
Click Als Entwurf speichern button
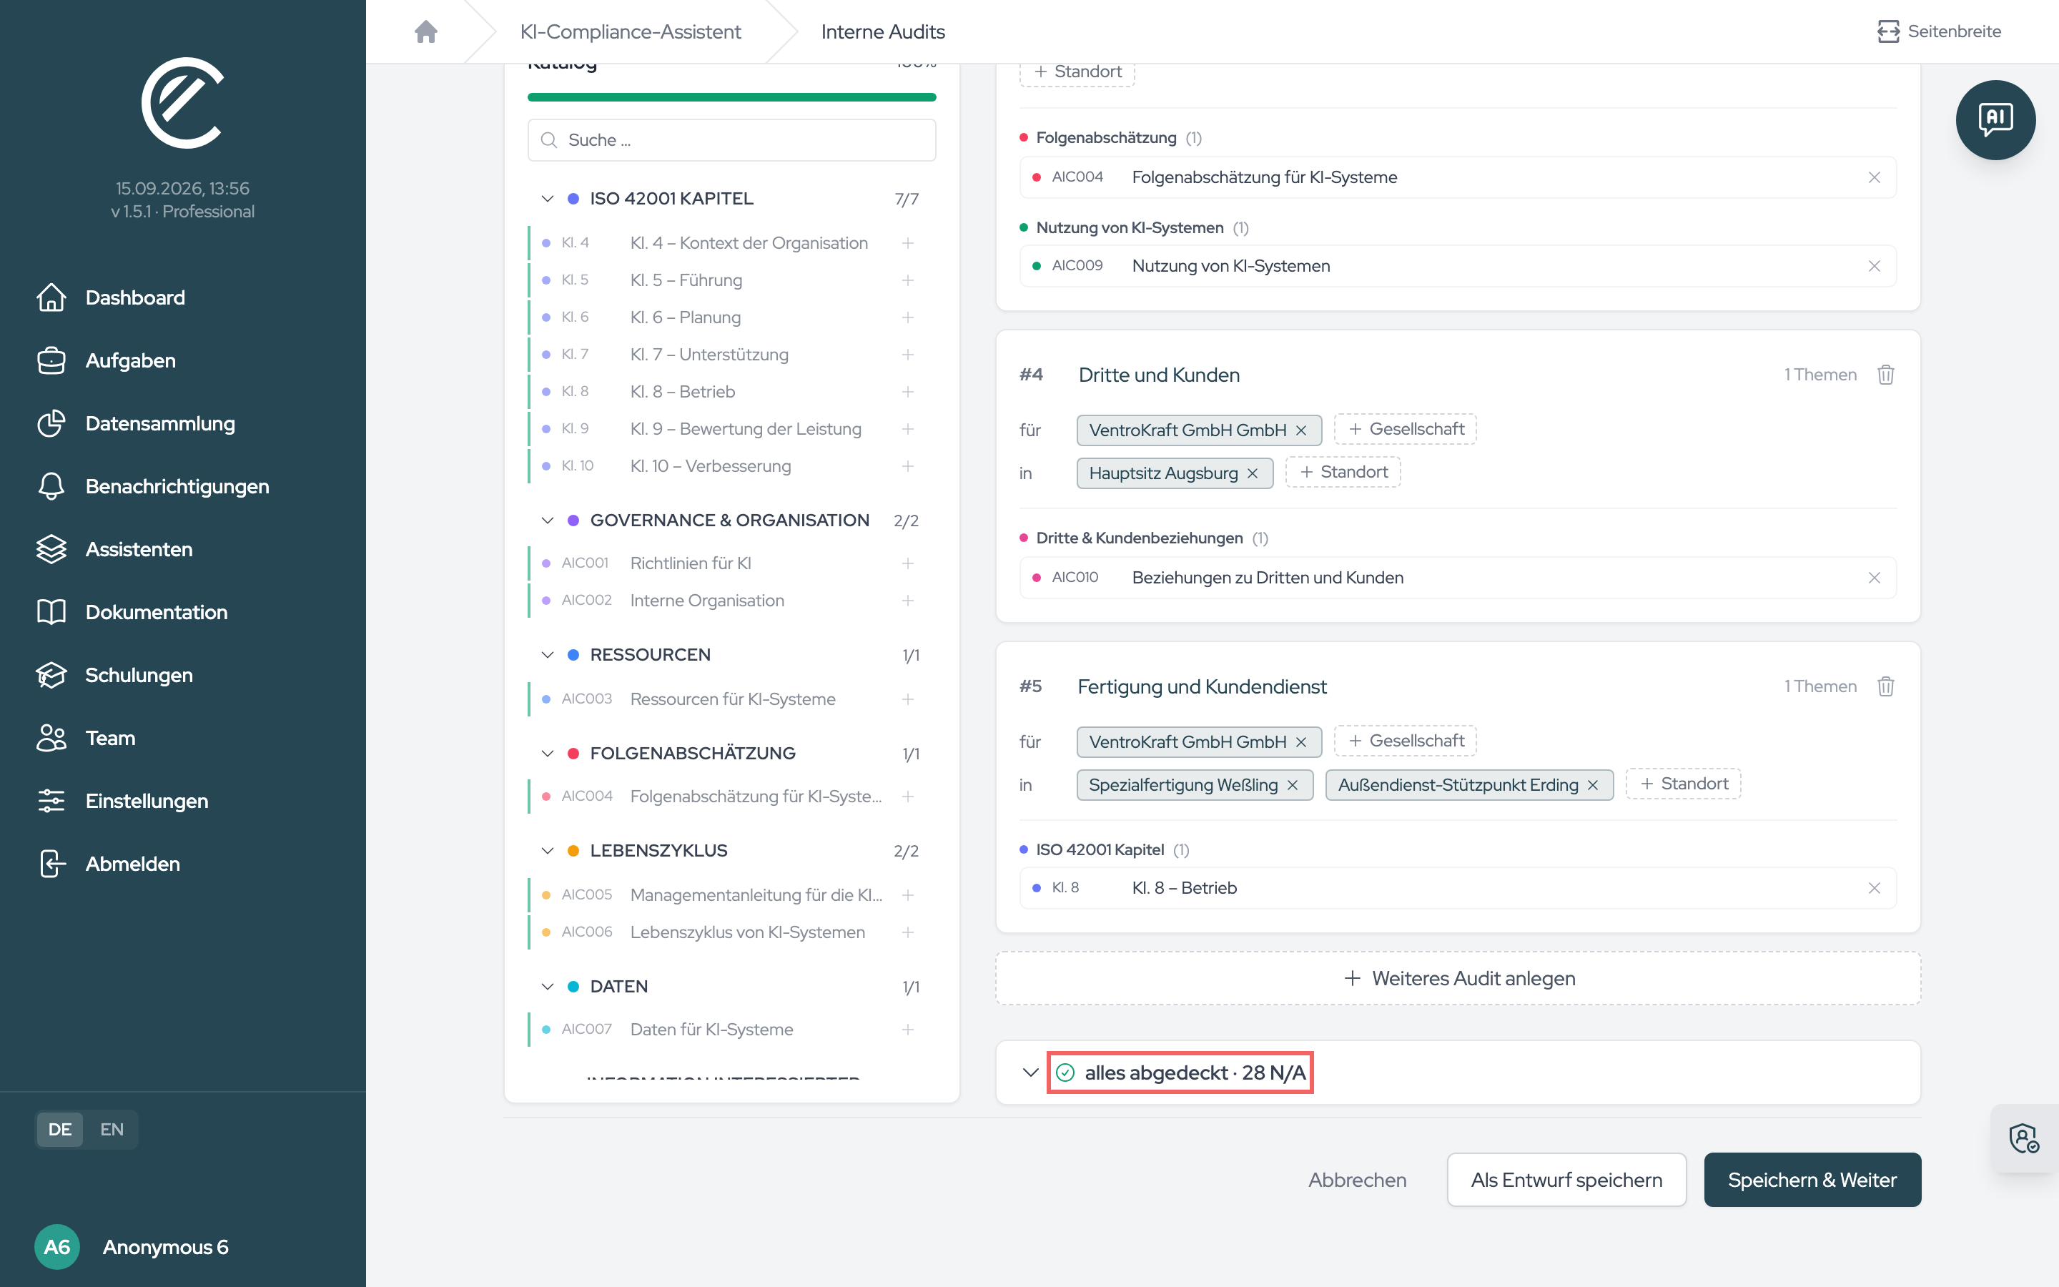click(x=1566, y=1180)
